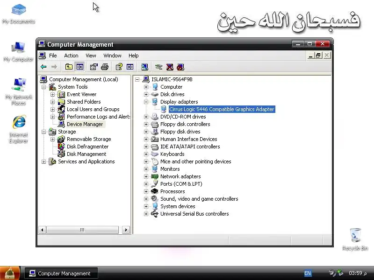
Task: Select Floppy disk controllers category
Action: click(x=185, y=124)
